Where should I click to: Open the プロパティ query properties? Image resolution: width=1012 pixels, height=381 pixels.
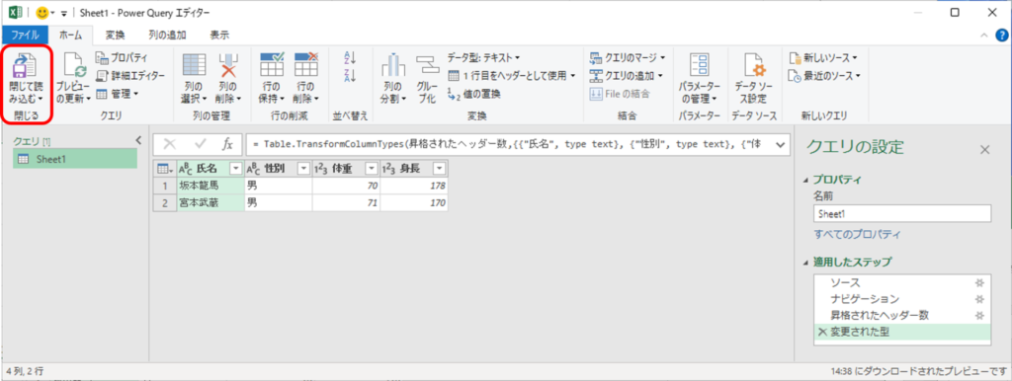click(121, 58)
